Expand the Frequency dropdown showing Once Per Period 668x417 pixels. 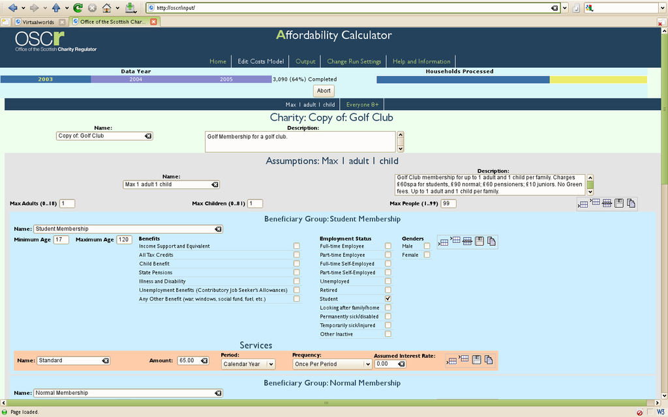[x=332, y=364]
